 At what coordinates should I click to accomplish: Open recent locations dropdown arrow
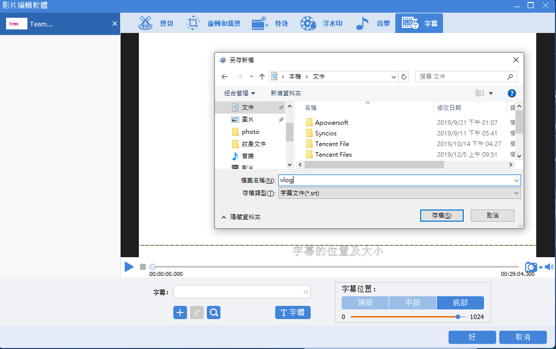point(251,77)
